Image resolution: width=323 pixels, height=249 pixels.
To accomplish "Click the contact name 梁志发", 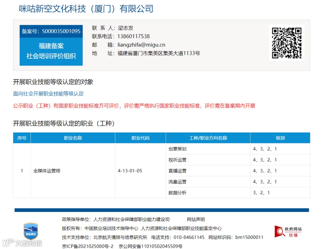I will pos(126,28).
